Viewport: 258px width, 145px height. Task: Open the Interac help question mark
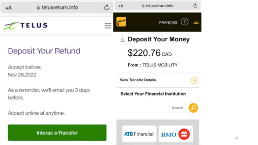click(x=184, y=22)
